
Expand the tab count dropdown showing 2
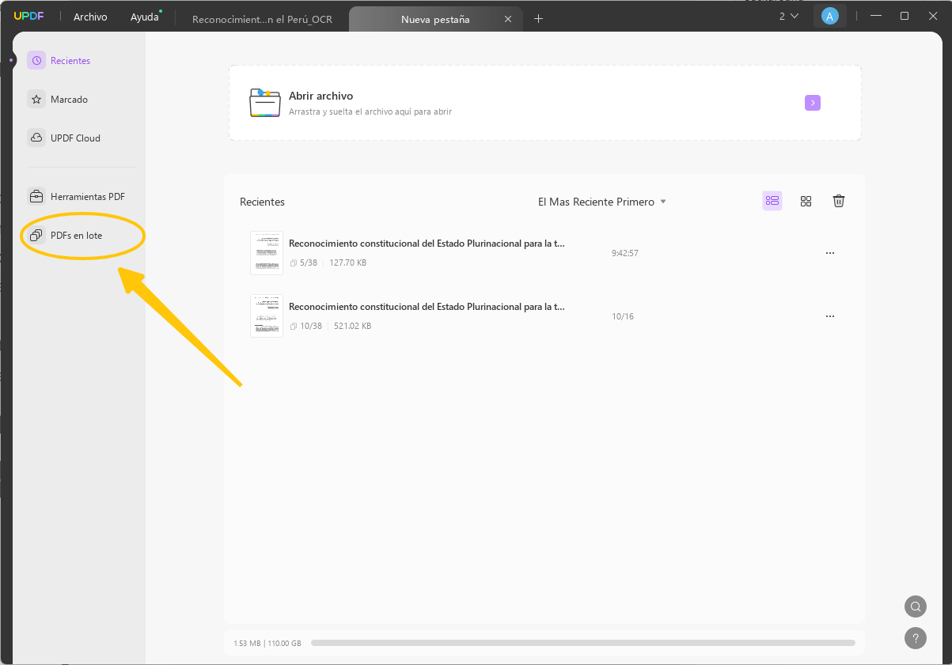788,16
